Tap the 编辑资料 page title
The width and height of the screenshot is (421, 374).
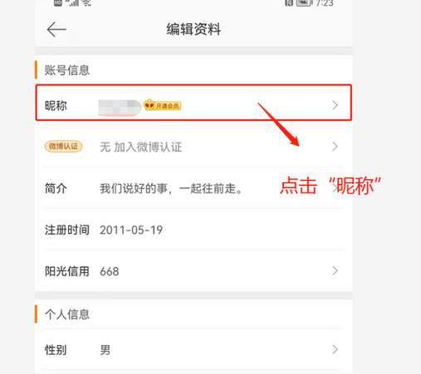[193, 29]
